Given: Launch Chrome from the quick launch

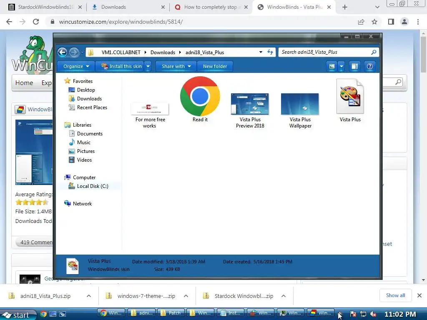Looking at the screenshot, I should click(43, 314).
